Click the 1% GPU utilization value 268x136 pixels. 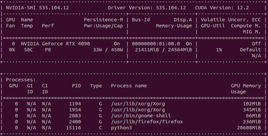point(219,50)
